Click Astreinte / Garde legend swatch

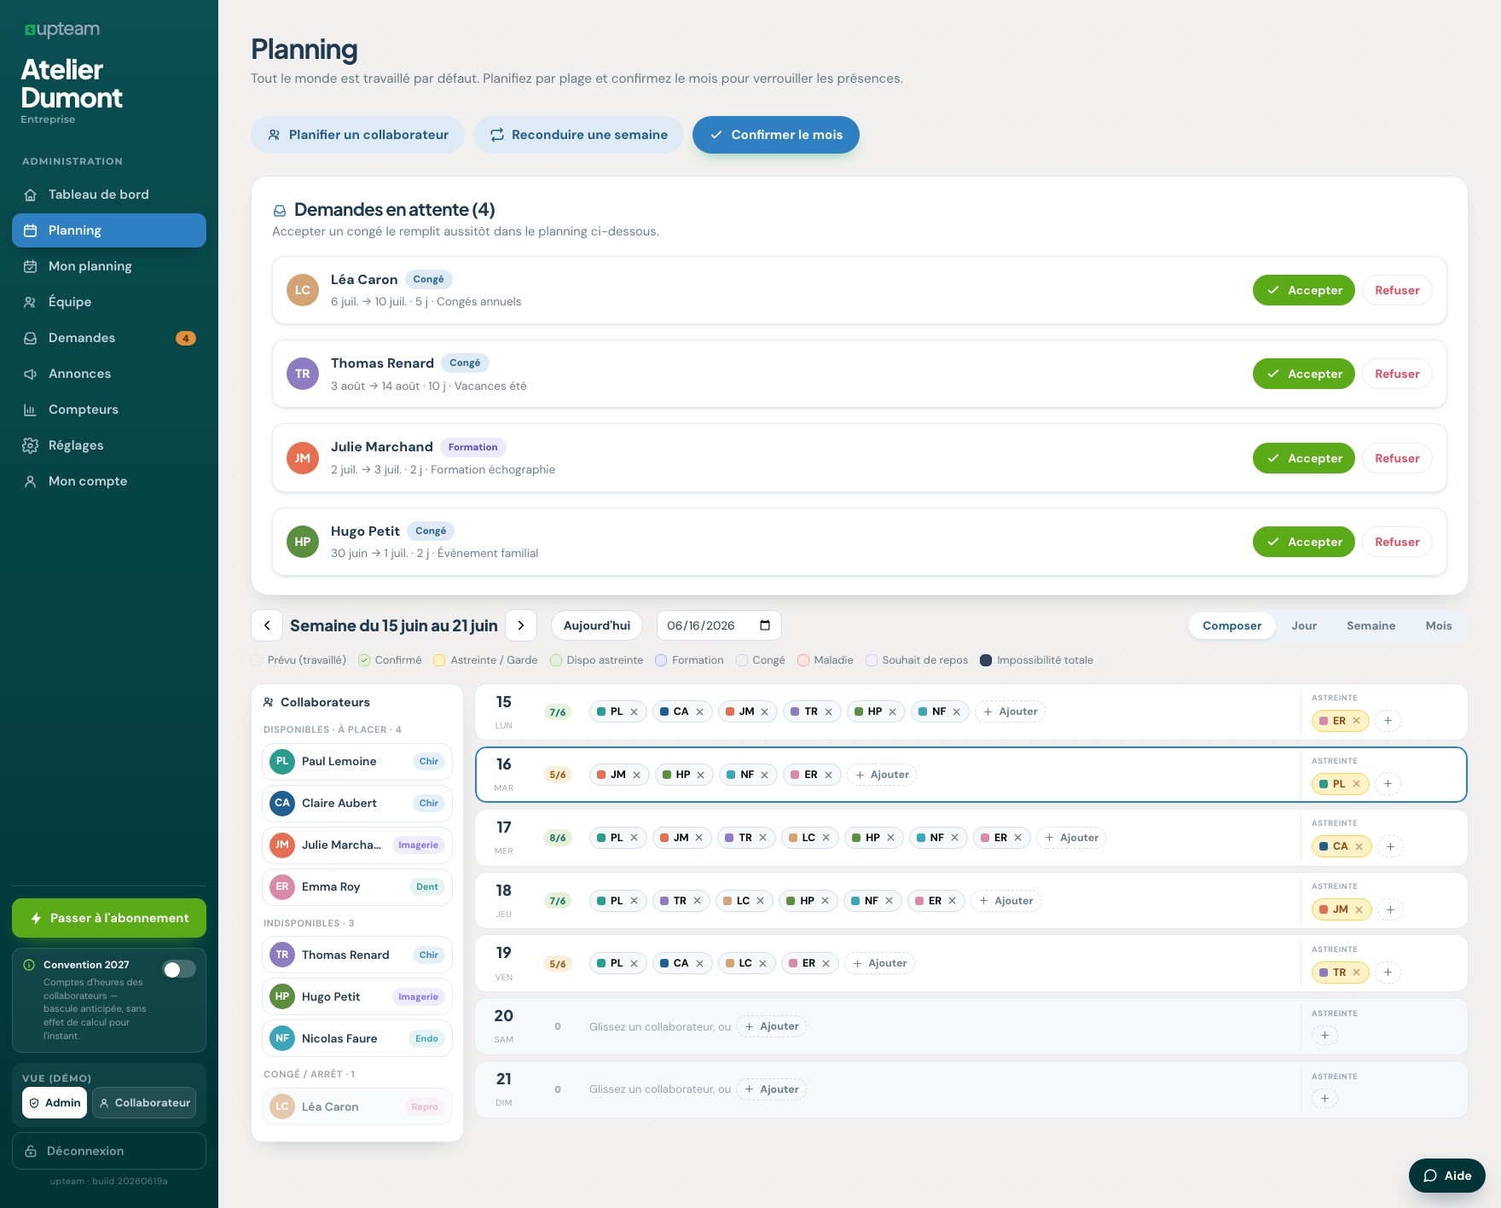click(x=439, y=660)
